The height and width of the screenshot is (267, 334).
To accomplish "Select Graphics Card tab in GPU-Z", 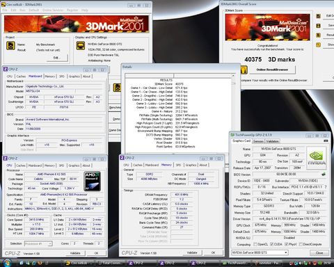I will (241, 140).
